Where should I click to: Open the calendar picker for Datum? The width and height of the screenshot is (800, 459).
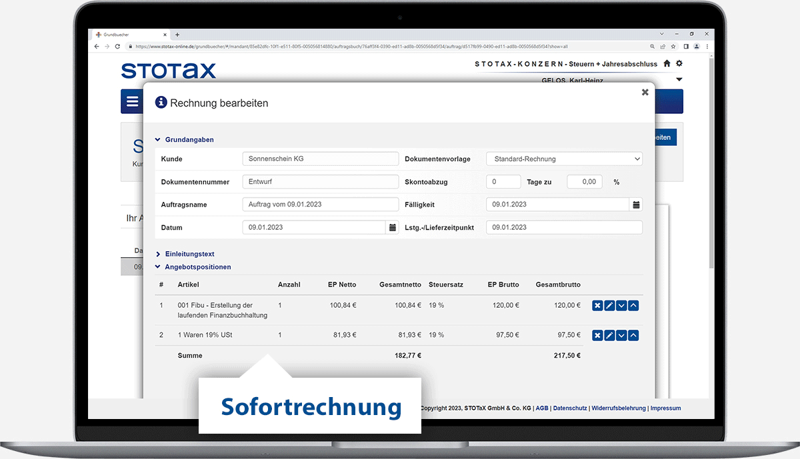click(x=392, y=227)
